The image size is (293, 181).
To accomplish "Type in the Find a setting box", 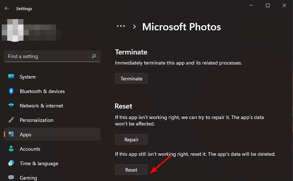I will point(47,56).
